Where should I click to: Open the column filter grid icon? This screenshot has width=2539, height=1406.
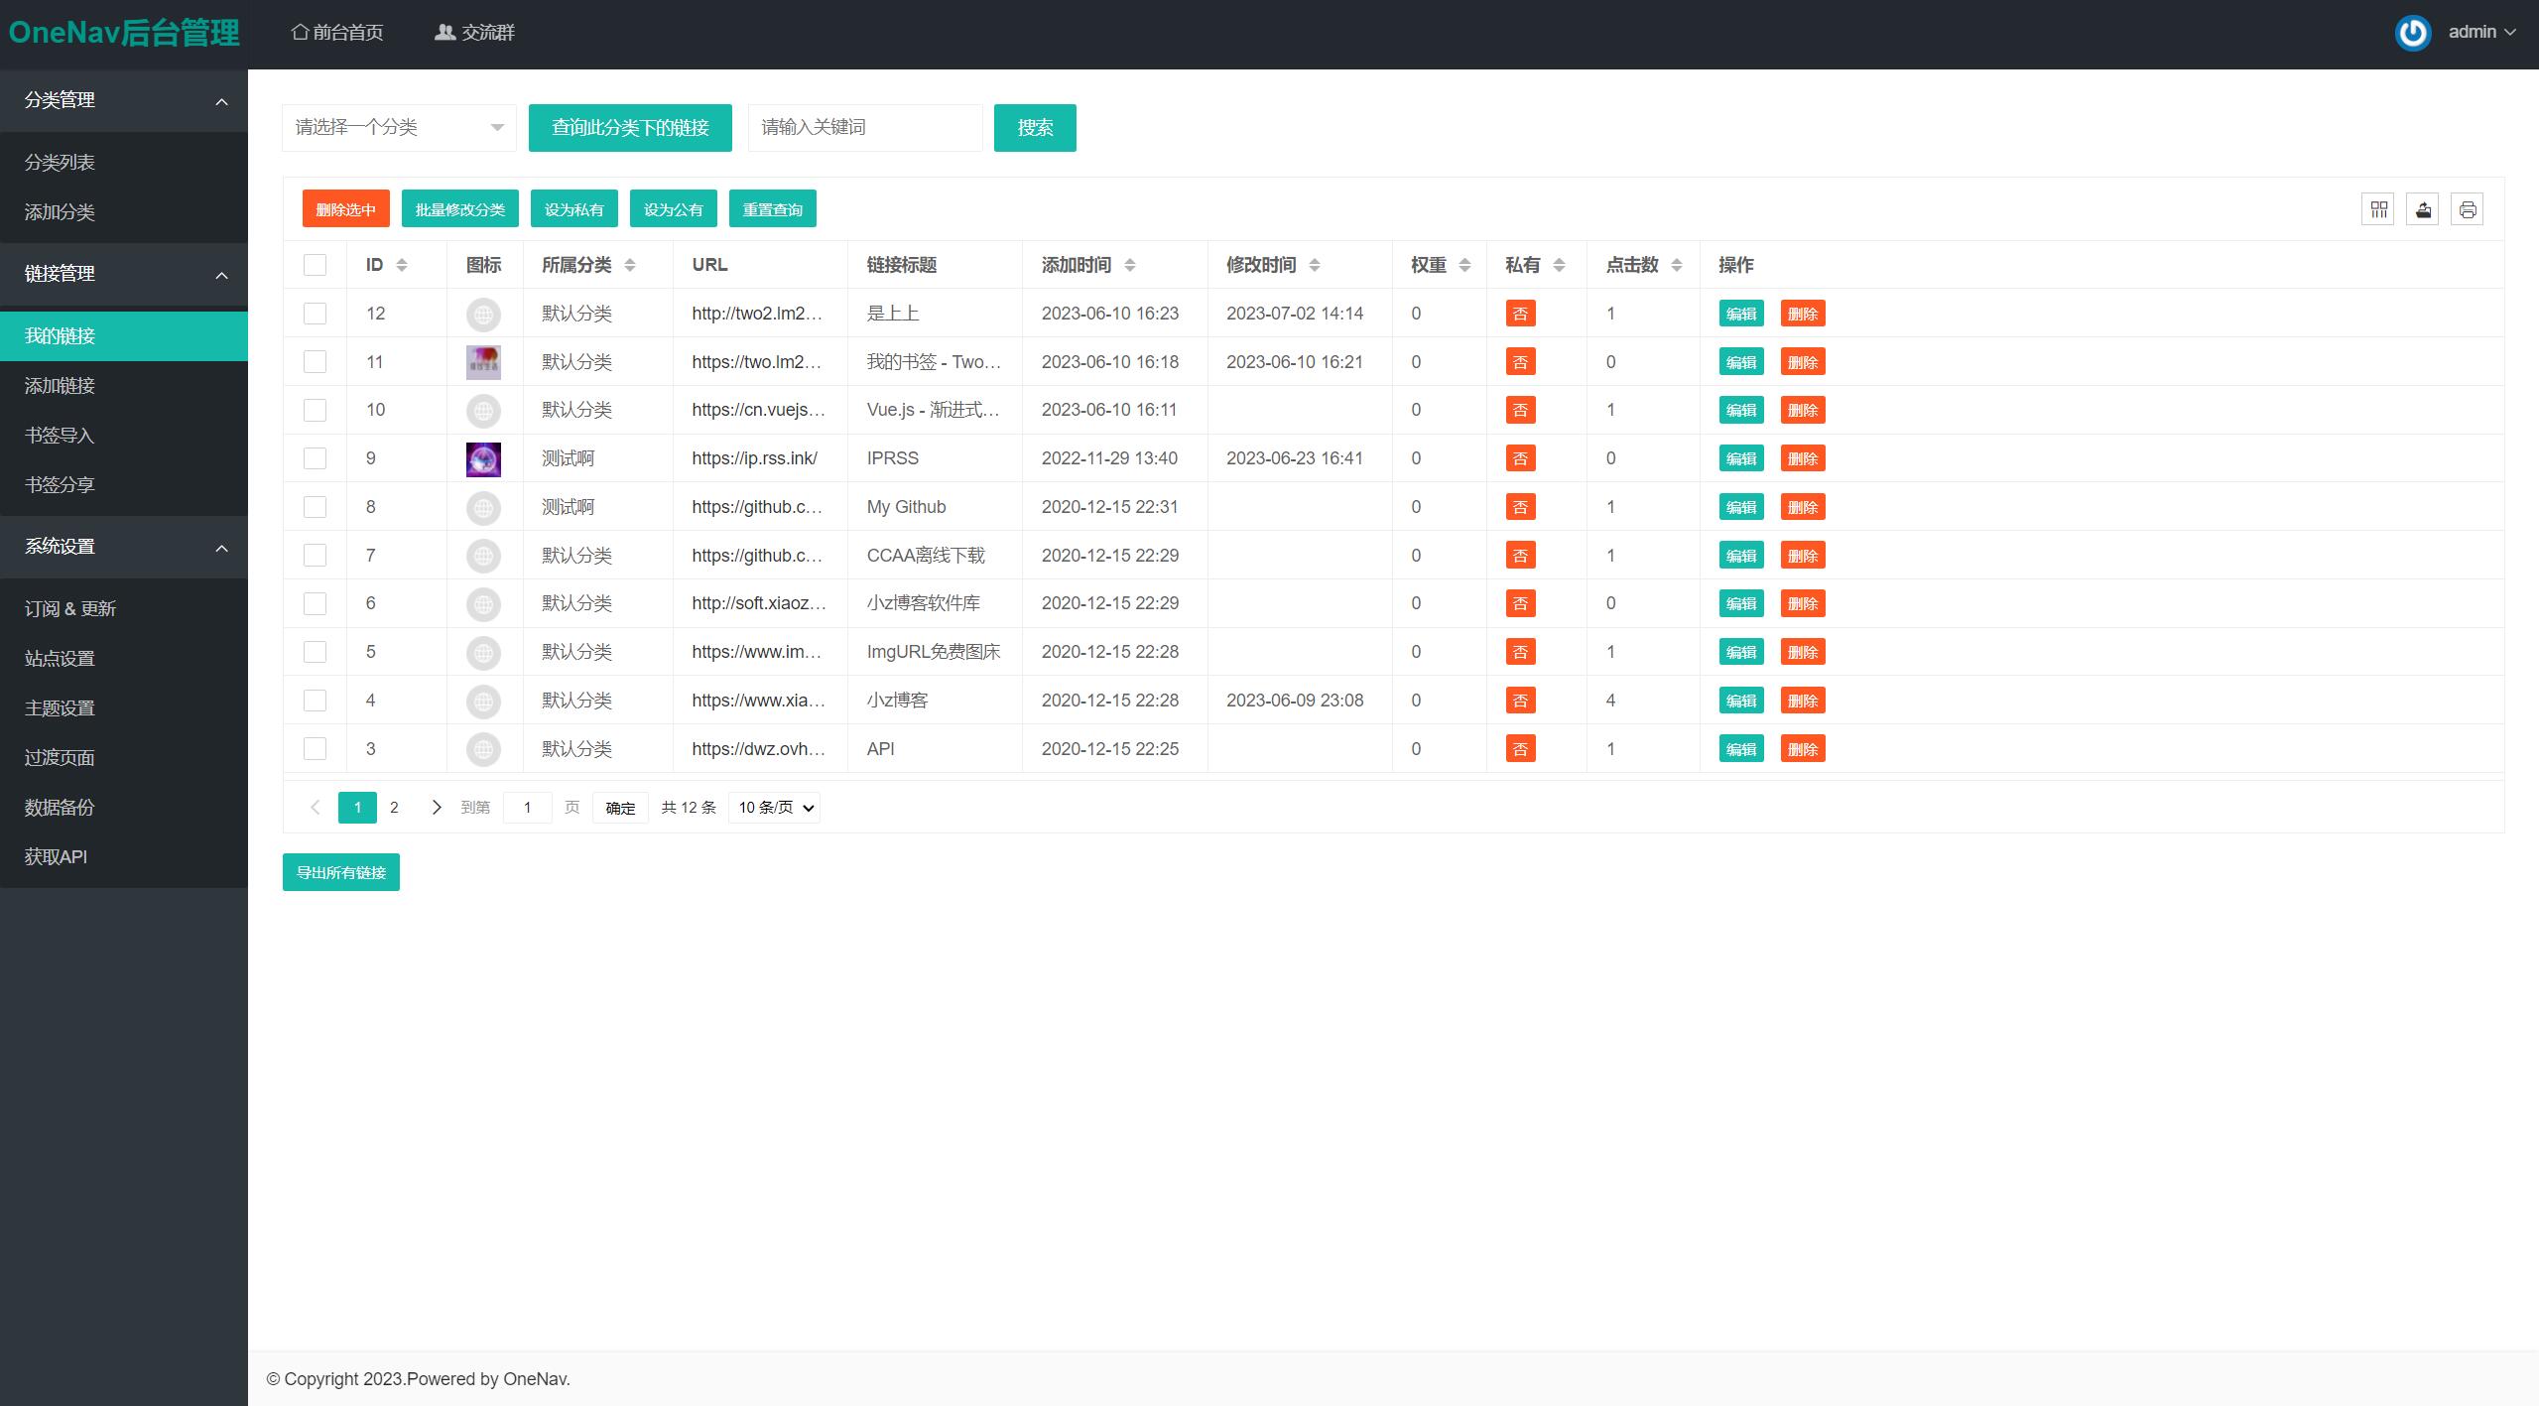pos(2378,209)
